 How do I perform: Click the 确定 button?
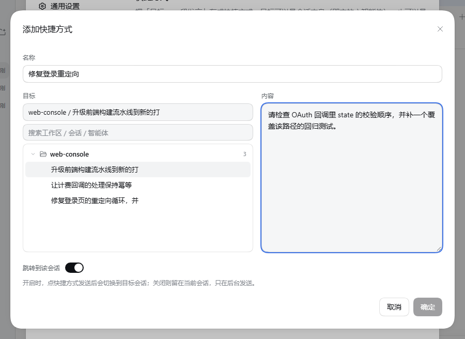click(x=428, y=307)
